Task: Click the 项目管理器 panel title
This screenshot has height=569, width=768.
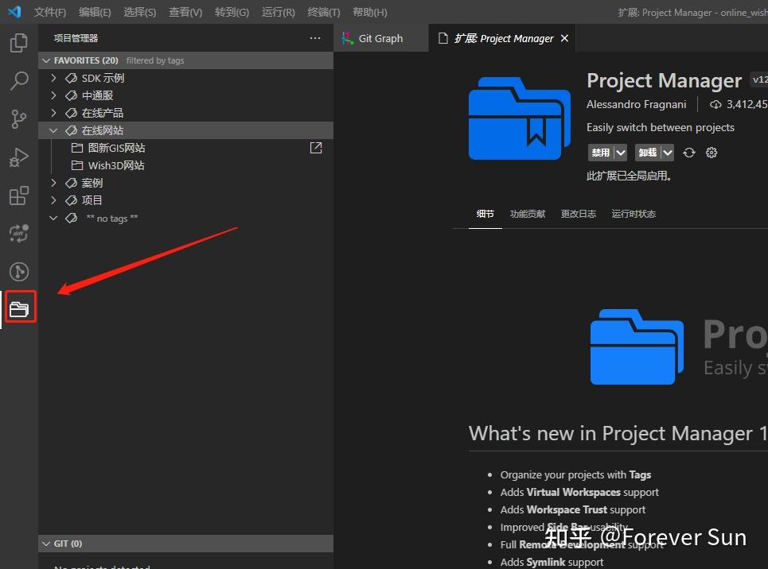Action: point(76,38)
